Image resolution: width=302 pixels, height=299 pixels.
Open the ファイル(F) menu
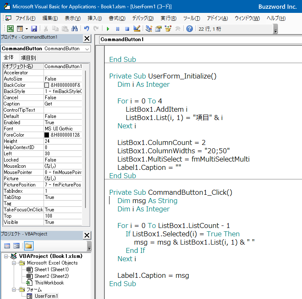click(25, 18)
